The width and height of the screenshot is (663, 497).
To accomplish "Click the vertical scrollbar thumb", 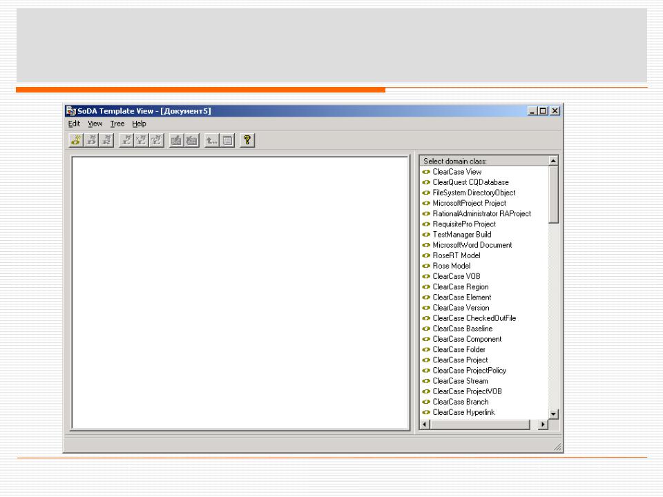I will (553, 195).
